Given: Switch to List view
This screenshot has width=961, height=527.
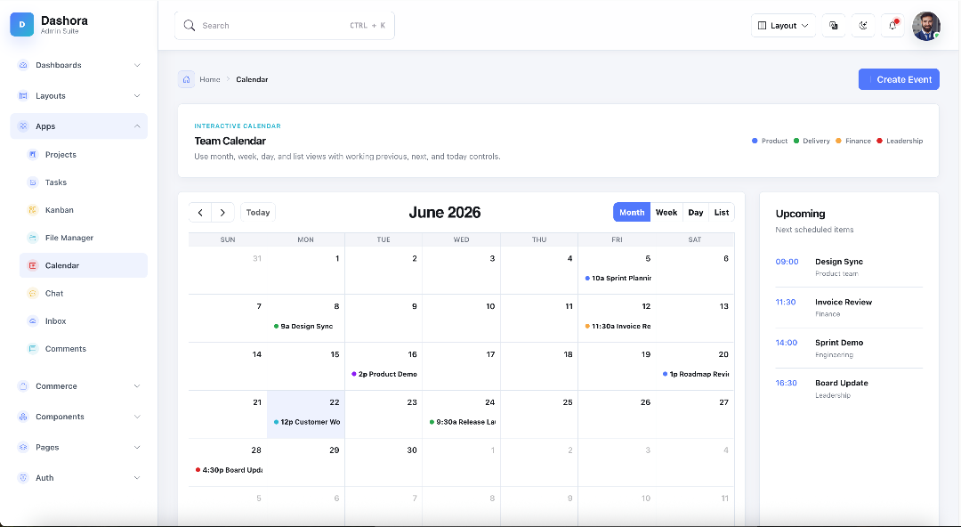Looking at the screenshot, I should [x=722, y=212].
